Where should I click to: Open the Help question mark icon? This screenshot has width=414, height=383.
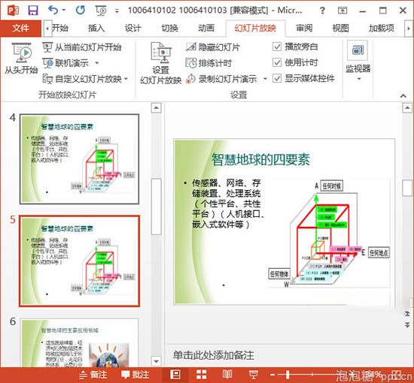pyautogui.click(x=322, y=11)
